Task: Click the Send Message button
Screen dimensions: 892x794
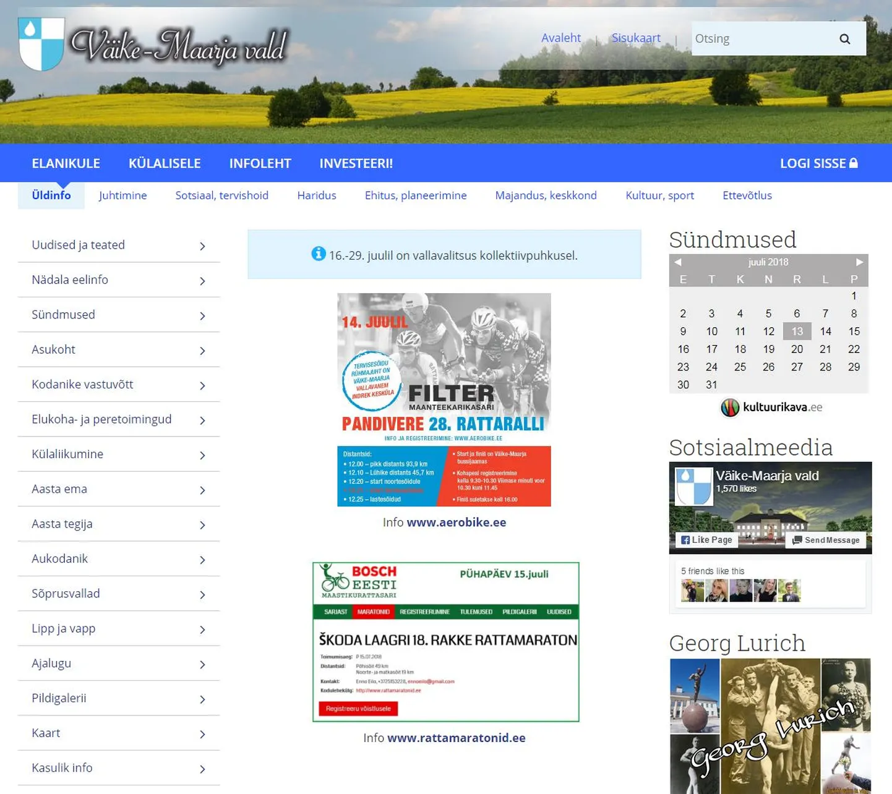Action: point(826,540)
